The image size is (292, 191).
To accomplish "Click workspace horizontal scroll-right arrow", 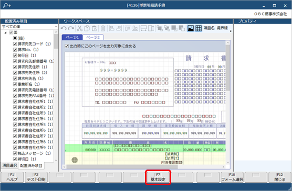I will [x=223, y=167].
